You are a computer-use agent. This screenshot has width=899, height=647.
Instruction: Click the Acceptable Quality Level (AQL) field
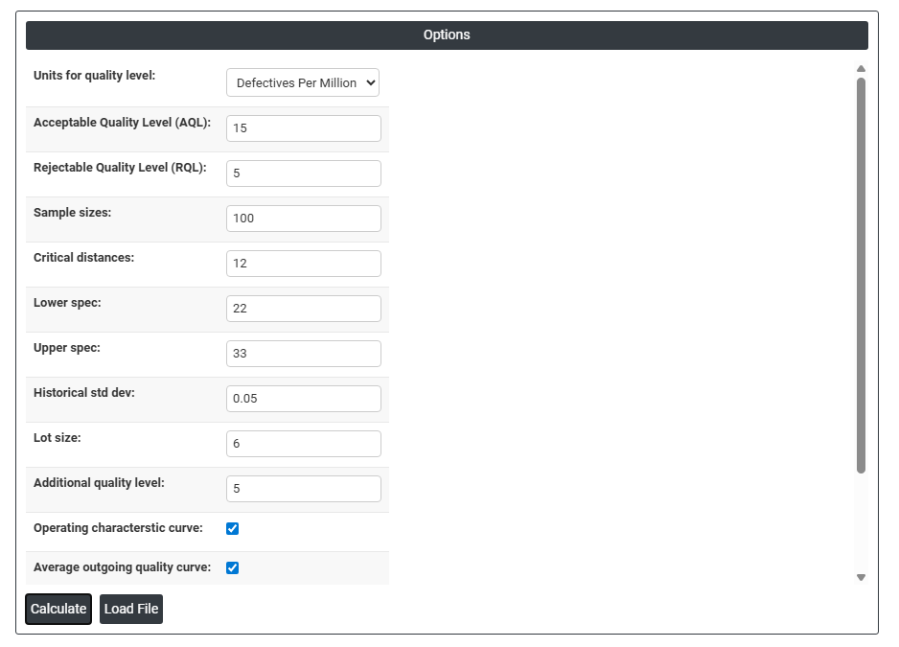pyautogui.click(x=303, y=128)
